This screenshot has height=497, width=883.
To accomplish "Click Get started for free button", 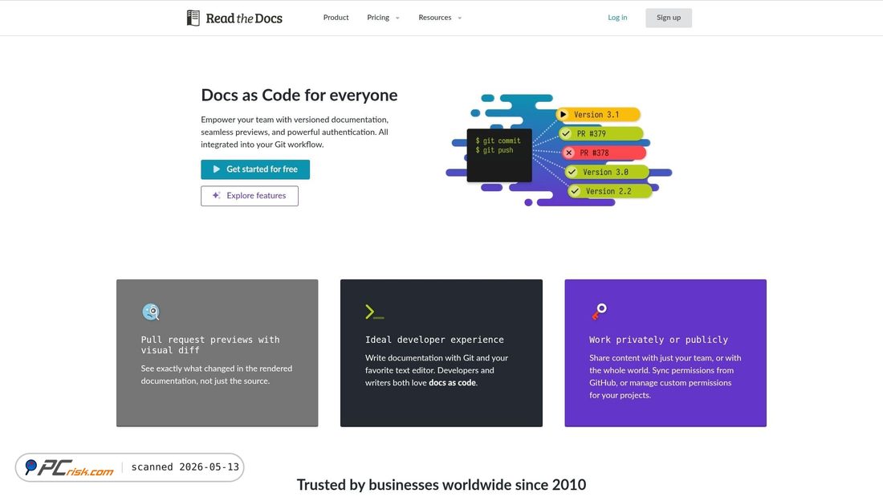I will (x=255, y=169).
